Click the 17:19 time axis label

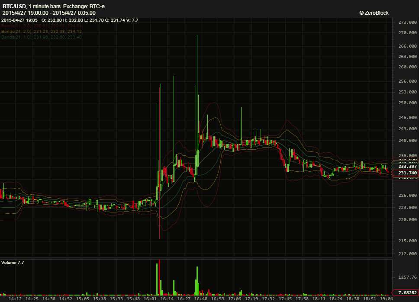[x=251, y=299]
